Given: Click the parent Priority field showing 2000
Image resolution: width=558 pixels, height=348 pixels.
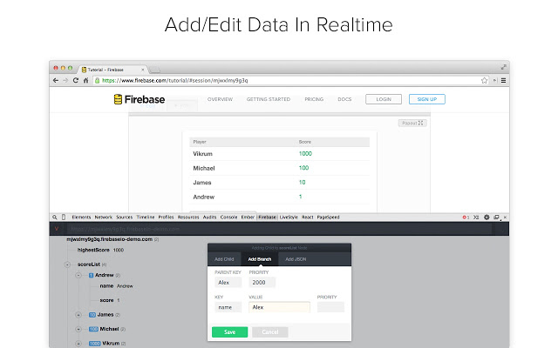Looking at the screenshot, I should pyautogui.click(x=262, y=282).
